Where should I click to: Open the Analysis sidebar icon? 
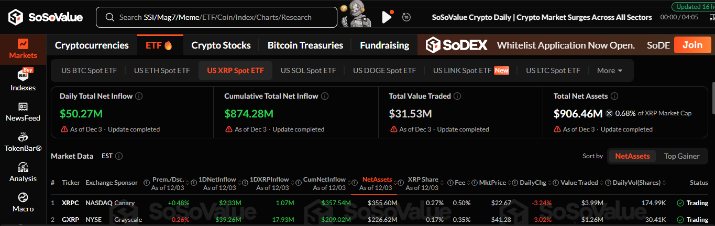(23, 172)
